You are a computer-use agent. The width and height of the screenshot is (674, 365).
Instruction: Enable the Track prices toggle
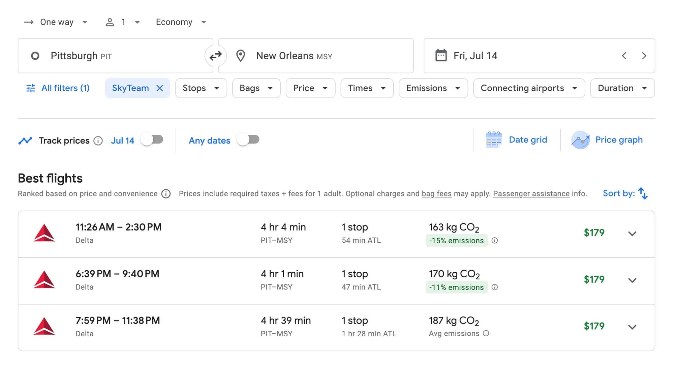pyautogui.click(x=152, y=139)
